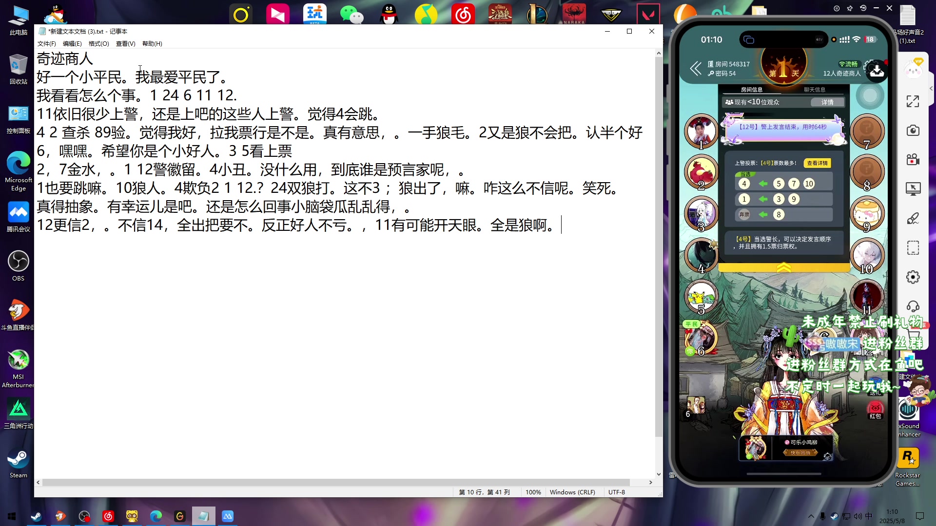This screenshot has height=526, width=936.
Task: Open the gear settings icon in mirror sidebar
Action: pyautogui.click(x=913, y=277)
